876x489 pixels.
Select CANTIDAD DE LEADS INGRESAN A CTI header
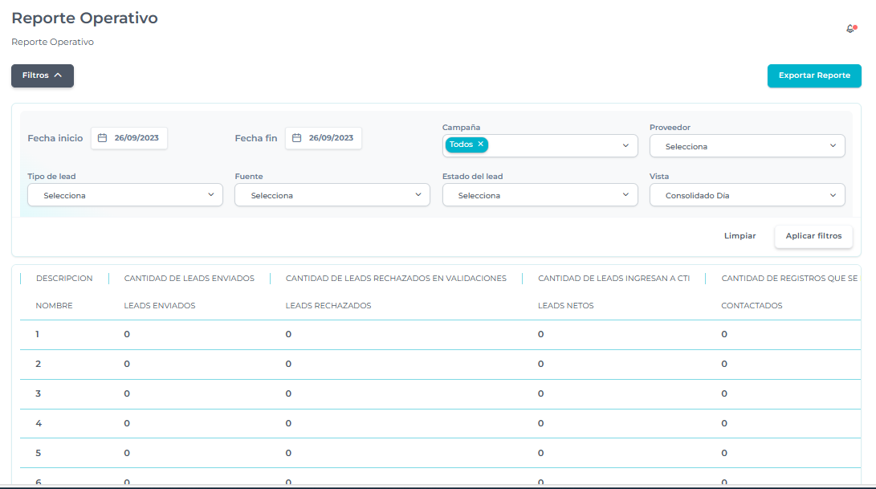613,279
